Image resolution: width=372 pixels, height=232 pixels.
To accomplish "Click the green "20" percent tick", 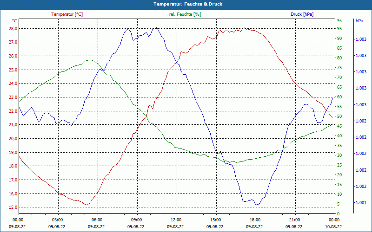I will coord(339,175).
